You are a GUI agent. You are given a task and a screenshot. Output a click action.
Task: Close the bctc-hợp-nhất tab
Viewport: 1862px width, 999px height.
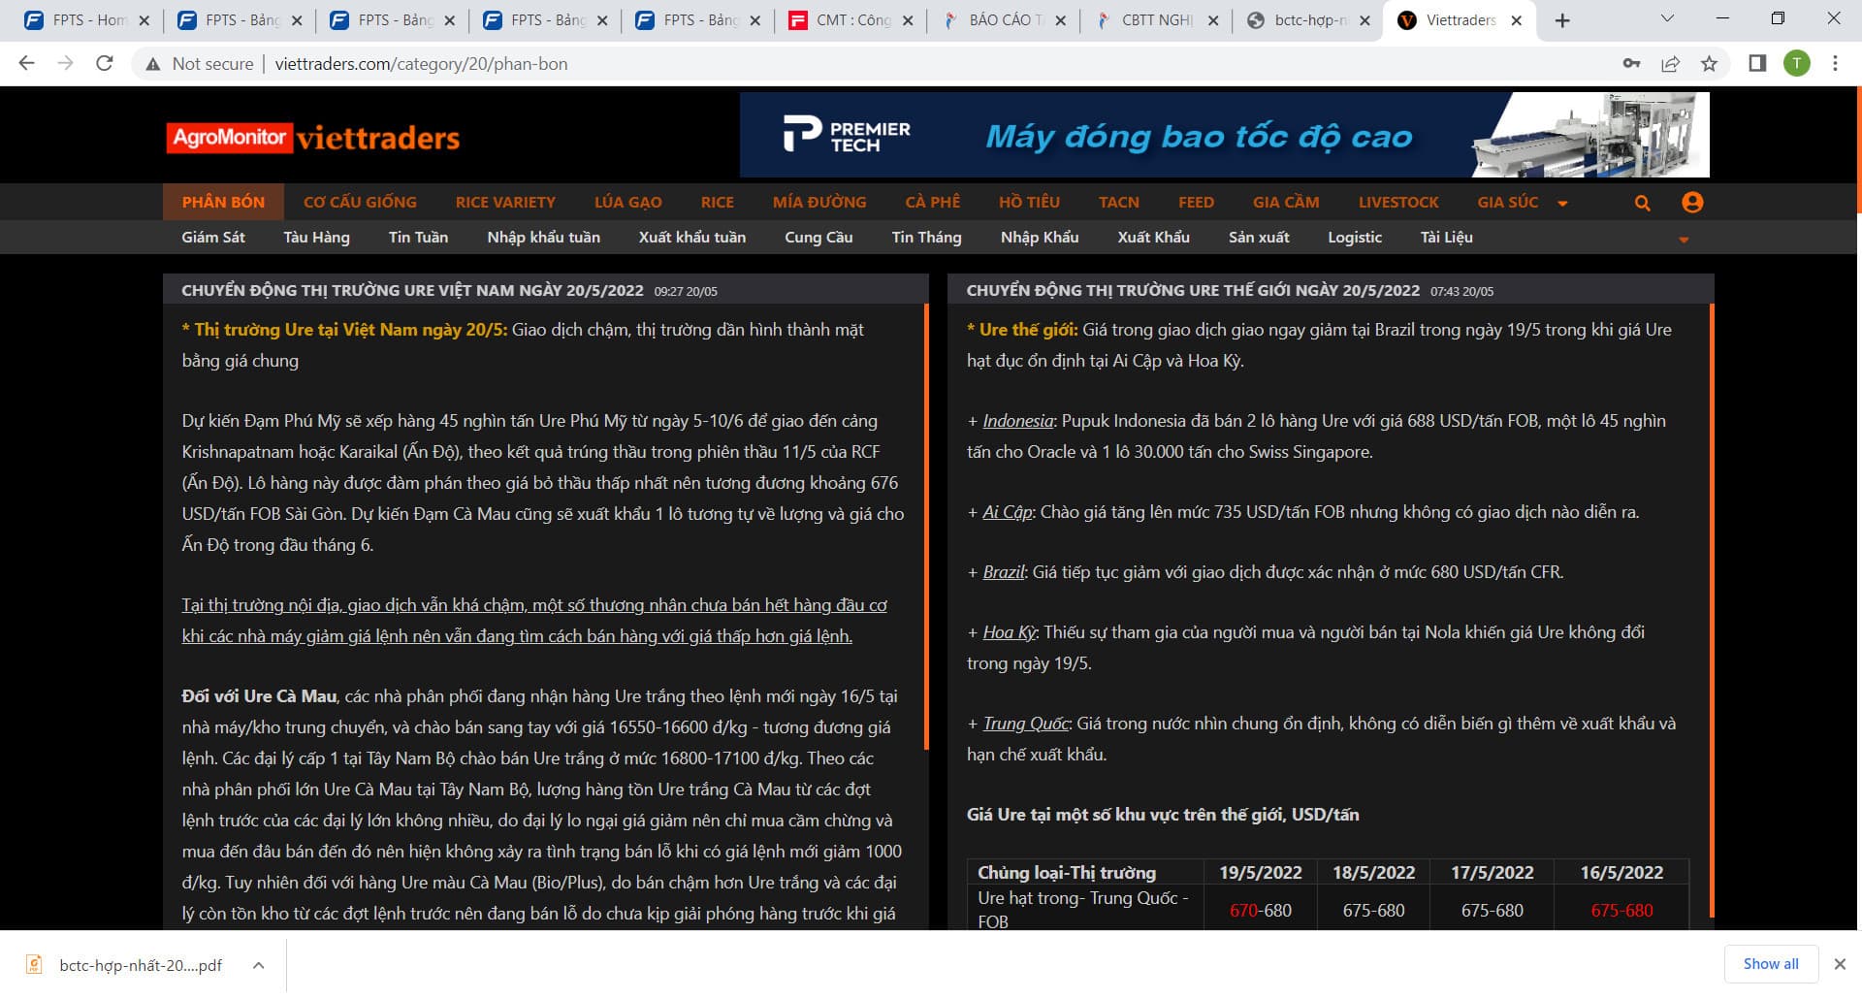[1364, 20]
